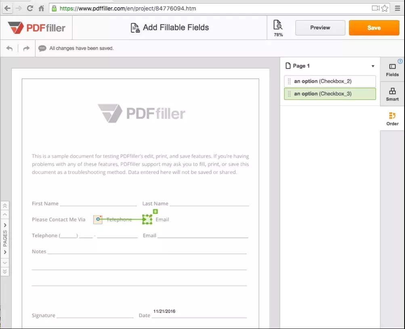Screen dimensions: 405x329
Task: Click the lower PAGES panel chevron
Action: coord(5,252)
